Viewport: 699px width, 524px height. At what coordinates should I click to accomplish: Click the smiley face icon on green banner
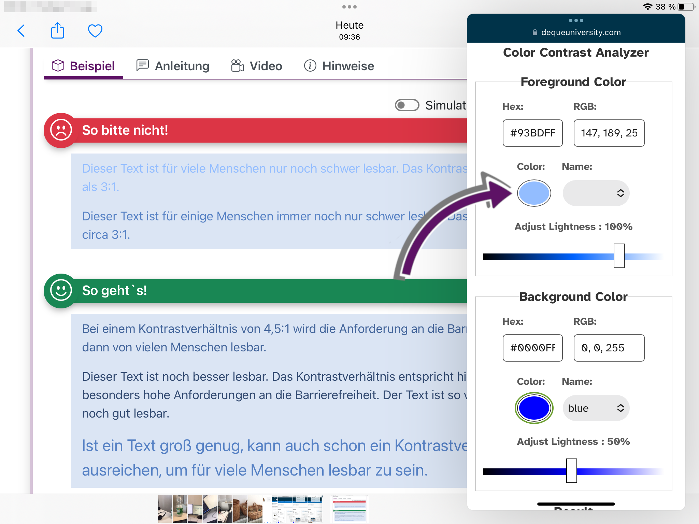61,290
